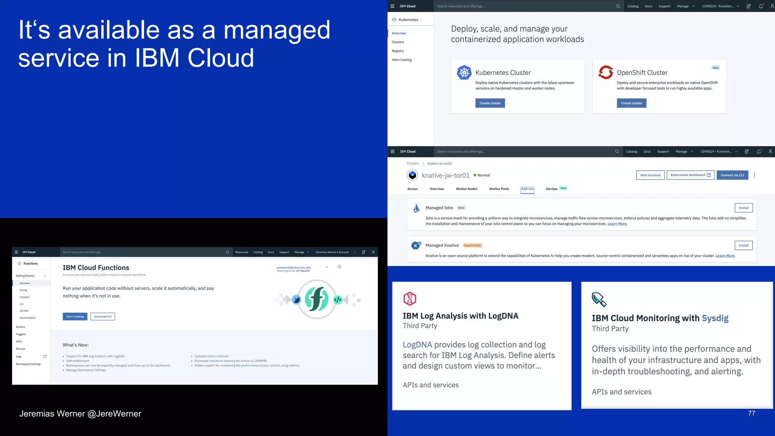Open the action runtimes link
This screenshot has width=775, height=436.
pyautogui.click(x=218, y=356)
